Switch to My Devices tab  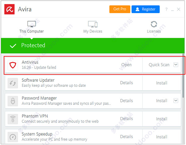93,27
